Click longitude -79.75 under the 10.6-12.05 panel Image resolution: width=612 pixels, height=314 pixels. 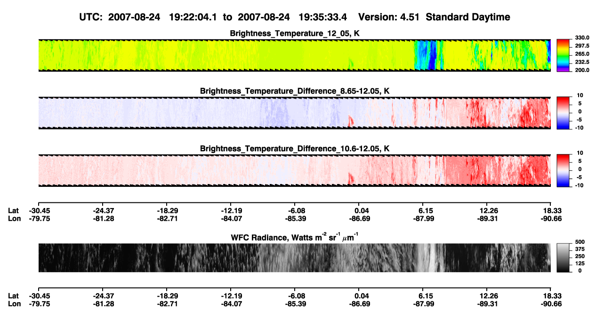click(40, 219)
